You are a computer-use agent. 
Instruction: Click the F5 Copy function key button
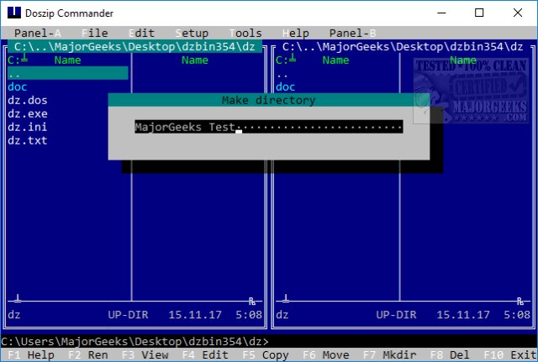(266, 354)
